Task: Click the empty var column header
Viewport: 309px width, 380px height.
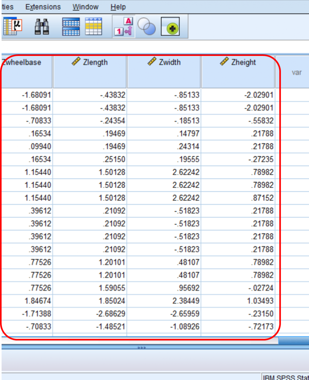Action: pyautogui.click(x=297, y=72)
